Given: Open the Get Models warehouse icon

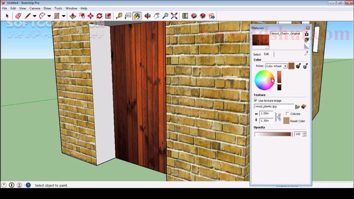Looking at the screenshot, I should pyautogui.click(x=194, y=16).
